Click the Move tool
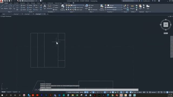The height and width of the screenshot is (97, 173). point(23,5)
